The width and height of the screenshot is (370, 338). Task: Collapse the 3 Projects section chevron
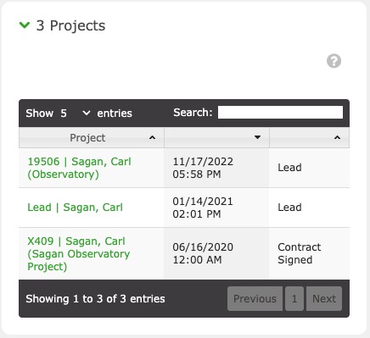25,25
